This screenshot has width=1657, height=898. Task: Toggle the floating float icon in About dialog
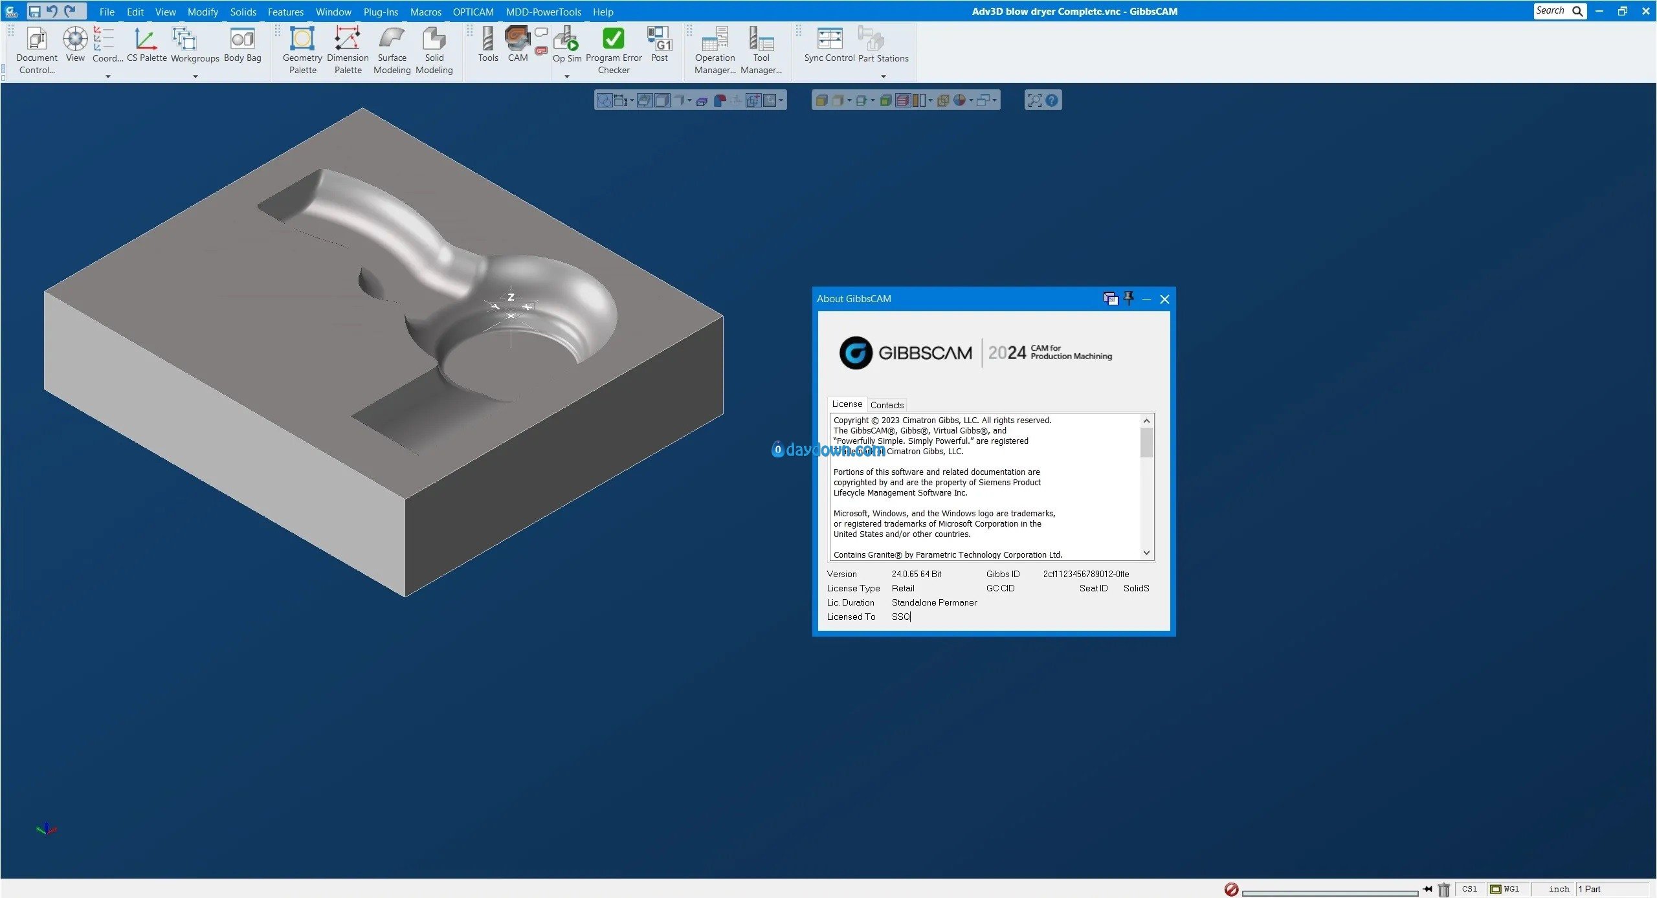(x=1111, y=298)
